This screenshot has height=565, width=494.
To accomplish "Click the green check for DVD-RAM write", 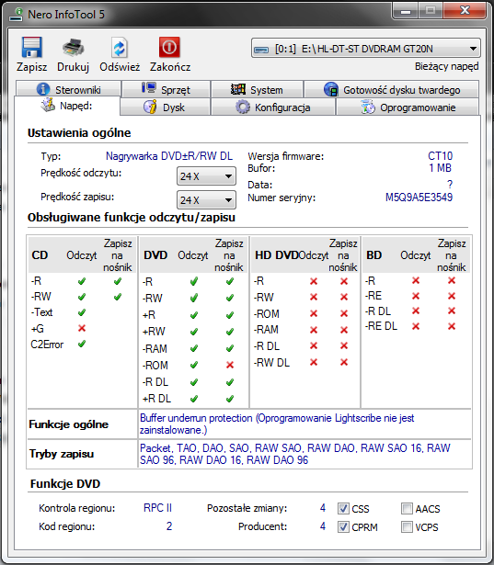I will tap(230, 348).
